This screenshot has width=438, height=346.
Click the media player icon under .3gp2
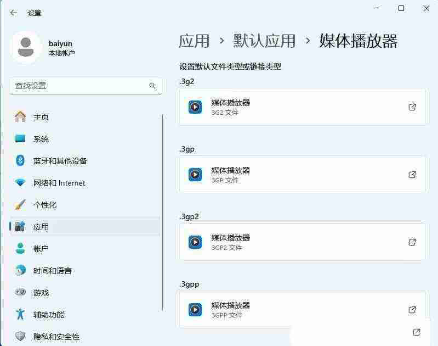pos(195,242)
